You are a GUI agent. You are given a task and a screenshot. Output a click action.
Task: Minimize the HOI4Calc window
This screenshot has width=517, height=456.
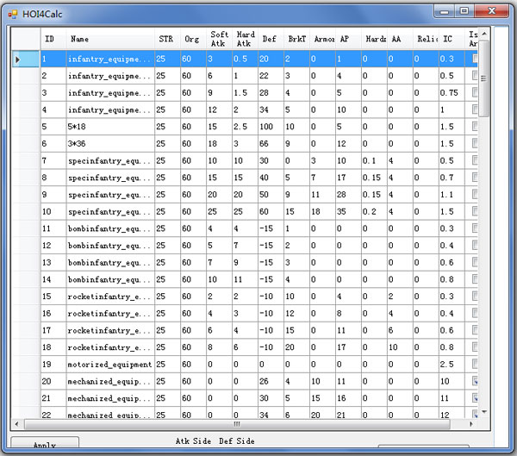[445, 10]
